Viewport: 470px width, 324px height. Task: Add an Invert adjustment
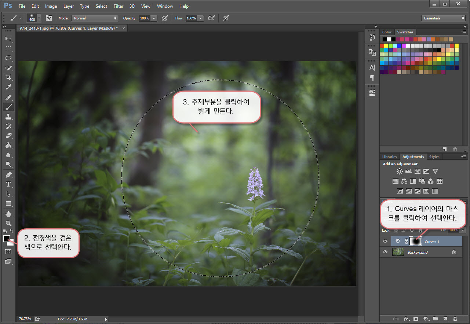400,191
